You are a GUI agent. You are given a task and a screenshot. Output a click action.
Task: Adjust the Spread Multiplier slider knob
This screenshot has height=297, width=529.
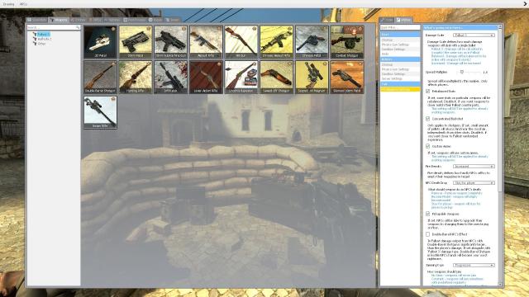click(462, 72)
